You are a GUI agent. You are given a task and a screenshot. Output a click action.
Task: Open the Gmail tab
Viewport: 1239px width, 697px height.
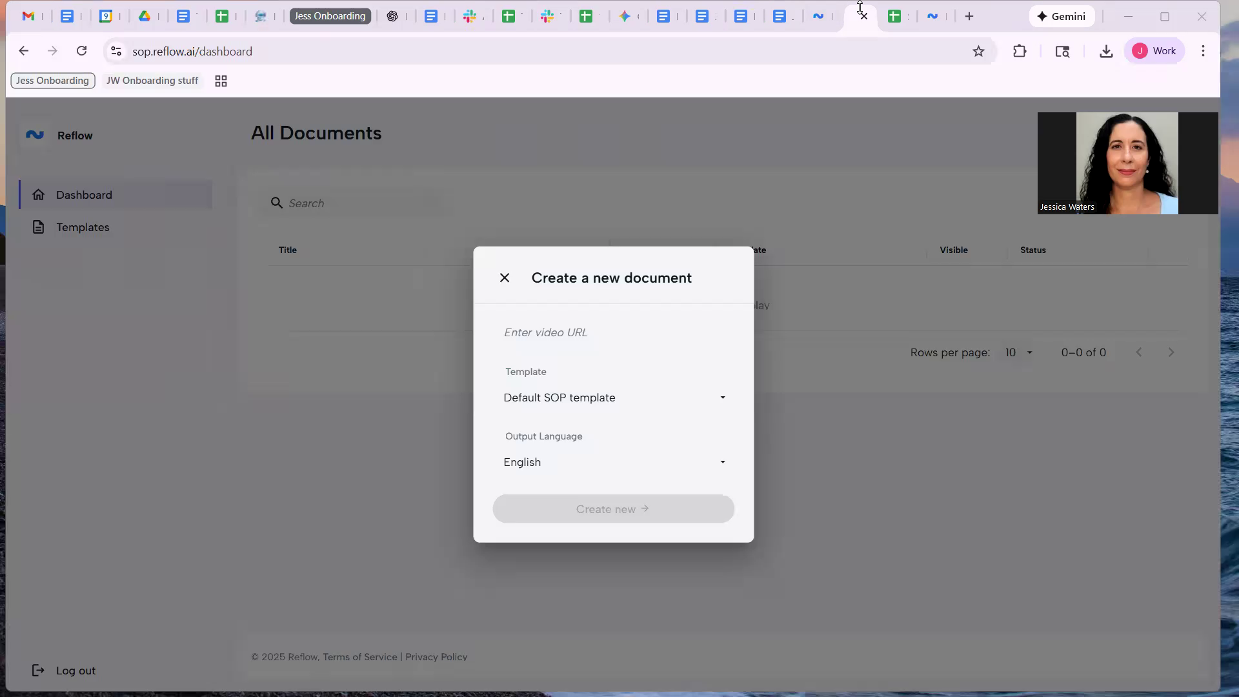[x=28, y=16]
